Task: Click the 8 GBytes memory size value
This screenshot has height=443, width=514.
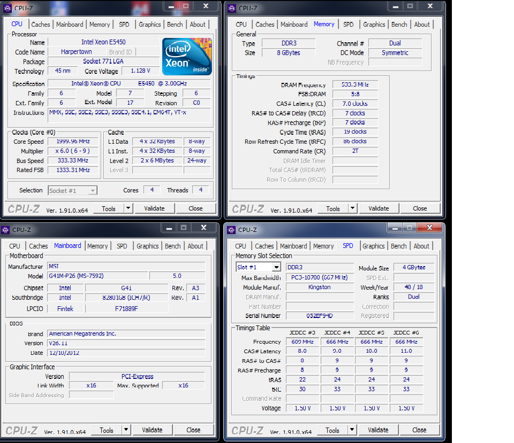Action: (289, 53)
